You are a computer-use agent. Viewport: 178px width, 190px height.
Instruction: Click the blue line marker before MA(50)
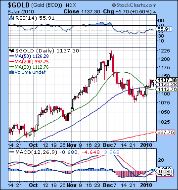coord(12,56)
